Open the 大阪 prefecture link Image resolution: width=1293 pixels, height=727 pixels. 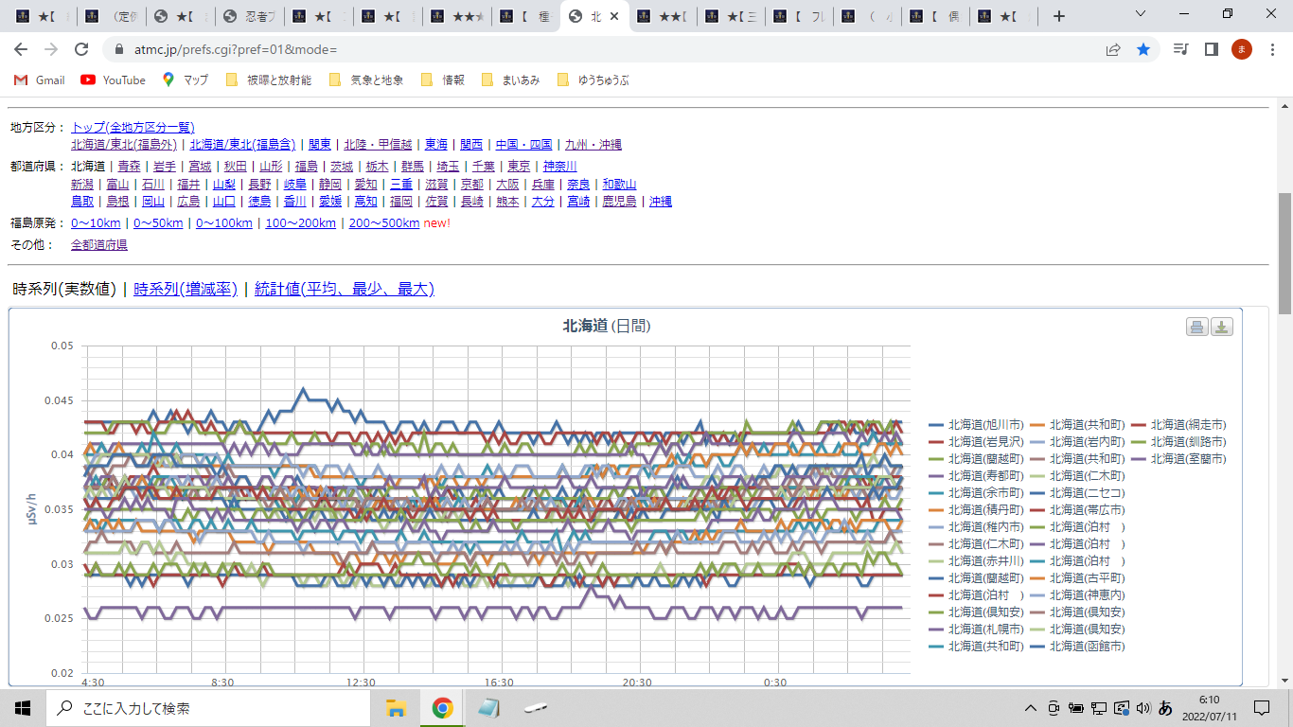pos(508,185)
